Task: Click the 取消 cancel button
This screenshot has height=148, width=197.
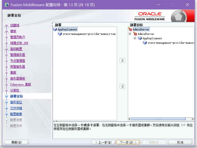Action: pos(180,142)
